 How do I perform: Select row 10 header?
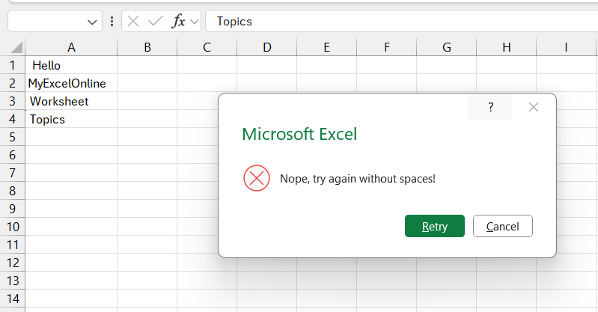pyautogui.click(x=13, y=227)
